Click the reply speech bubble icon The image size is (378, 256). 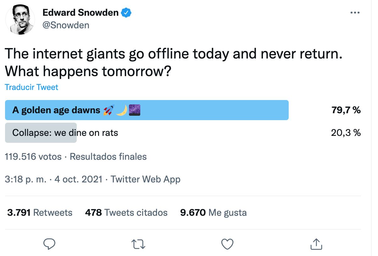click(49, 244)
